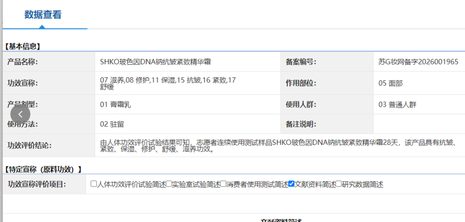Check the 实验室试验简述 checkbox
This screenshot has height=222, width=465.
(x=169, y=184)
